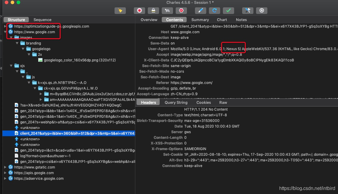Expand the apis.google.com host
This screenshot has width=338, height=194.
tap(5, 173)
